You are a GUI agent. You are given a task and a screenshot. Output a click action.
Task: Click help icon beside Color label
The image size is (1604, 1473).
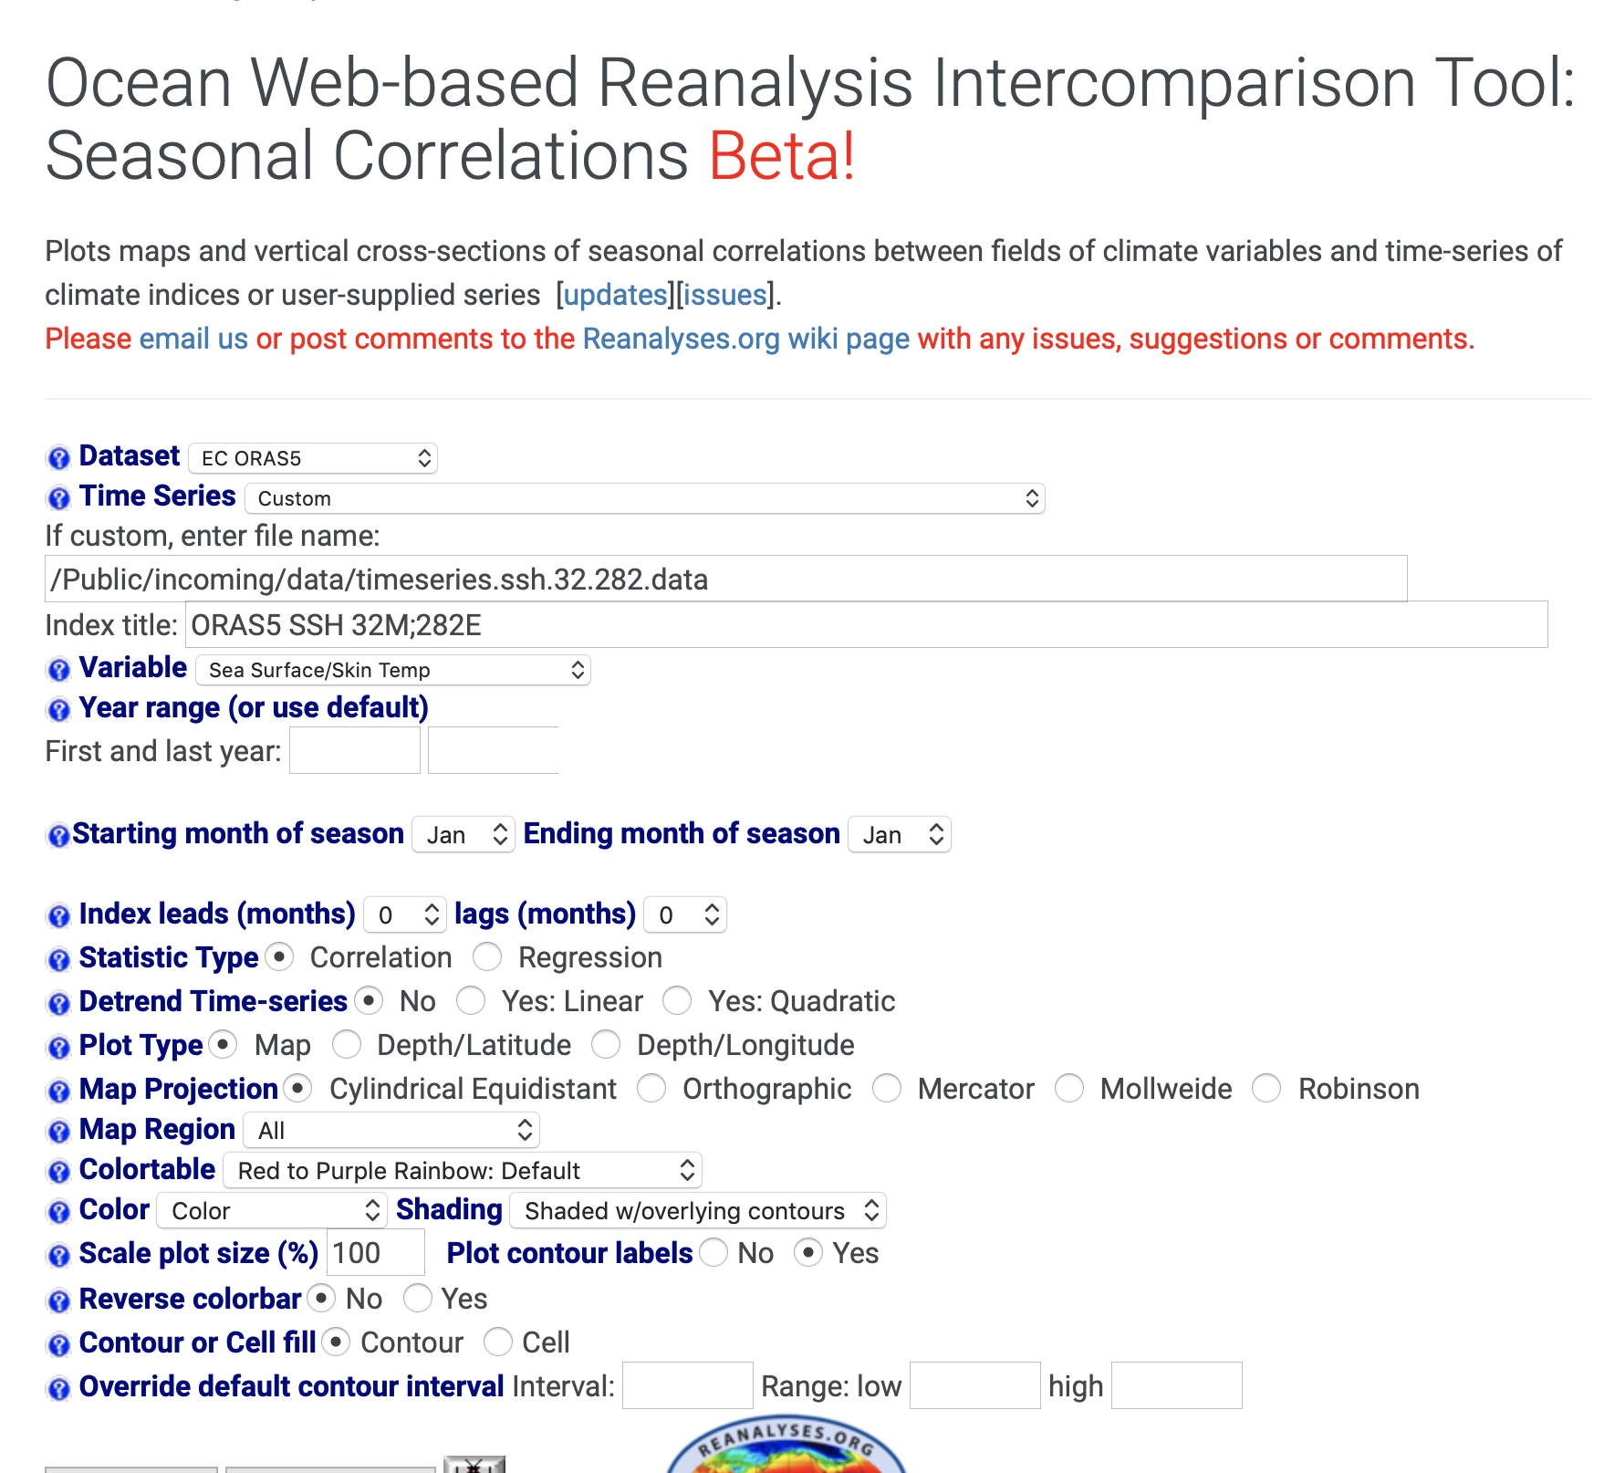coord(58,1211)
